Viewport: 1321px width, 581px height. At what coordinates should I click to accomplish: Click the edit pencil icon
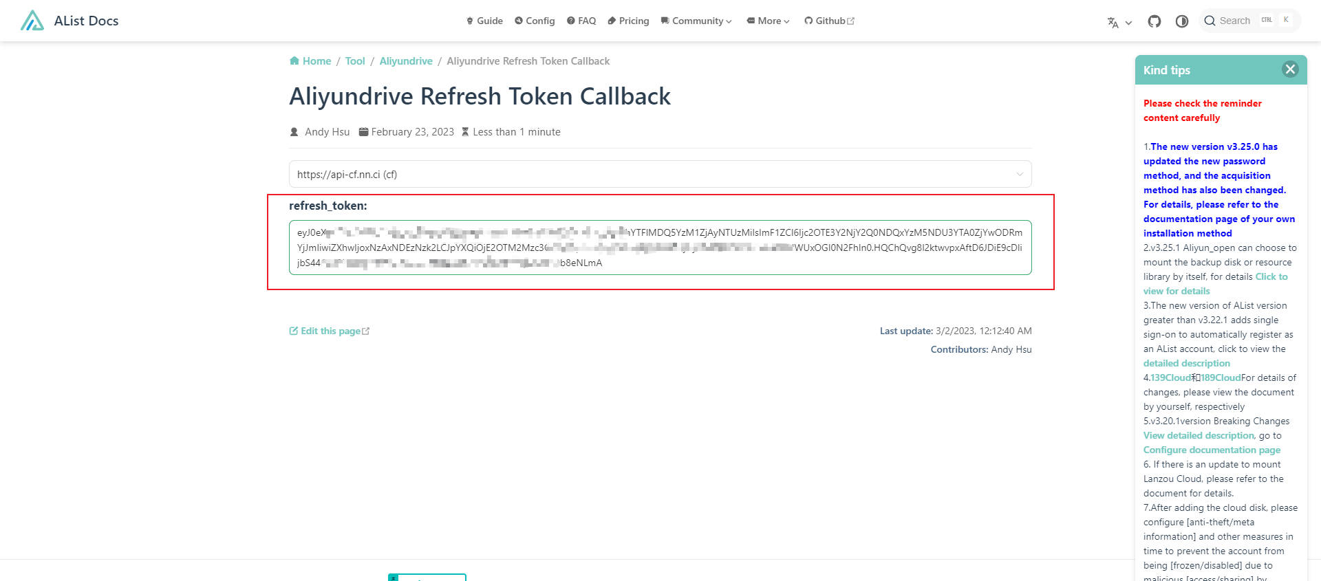pyautogui.click(x=294, y=331)
